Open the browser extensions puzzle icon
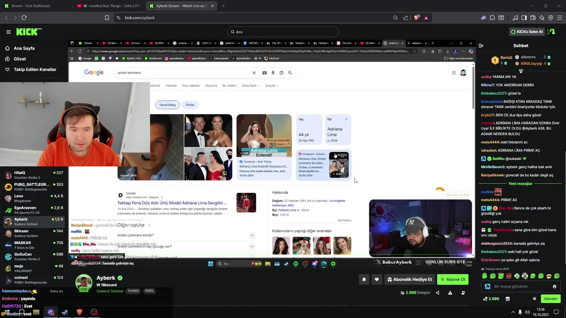The width and height of the screenshot is (566, 318). coord(492,18)
